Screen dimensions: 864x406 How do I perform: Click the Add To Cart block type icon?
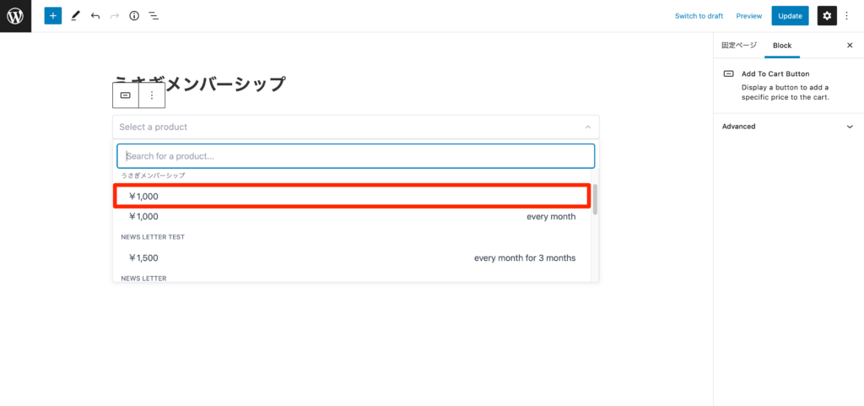[126, 95]
